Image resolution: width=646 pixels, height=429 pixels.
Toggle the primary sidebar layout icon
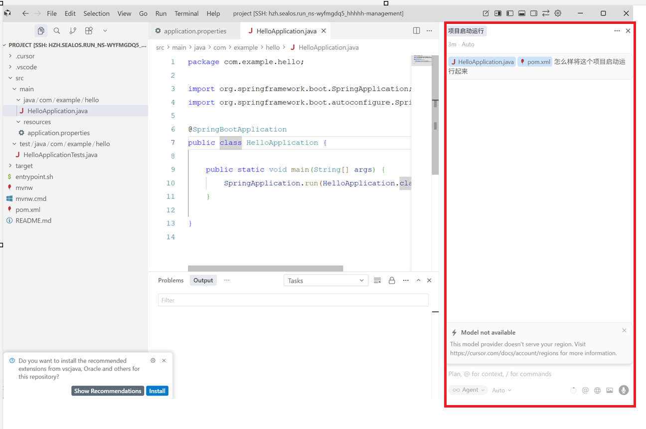point(510,13)
